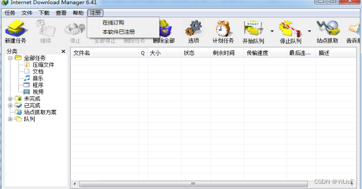Select 已完成 folder in tree
362x189 pixels.
pyautogui.click(x=32, y=106)
